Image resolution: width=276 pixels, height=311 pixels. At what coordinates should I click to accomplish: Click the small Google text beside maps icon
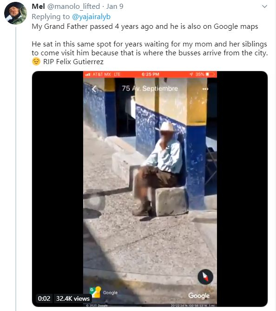click(x=110, y=293)
